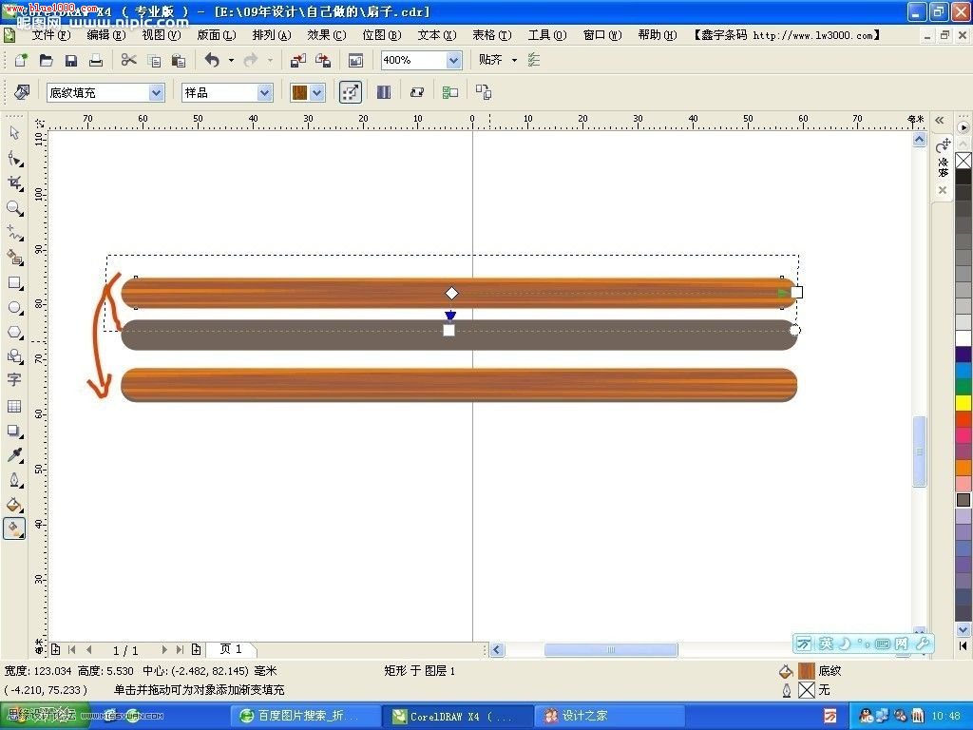Toggle the highlighted fill editing button on property bar
This screenshot has height=730, width=973.
[350, 91]
